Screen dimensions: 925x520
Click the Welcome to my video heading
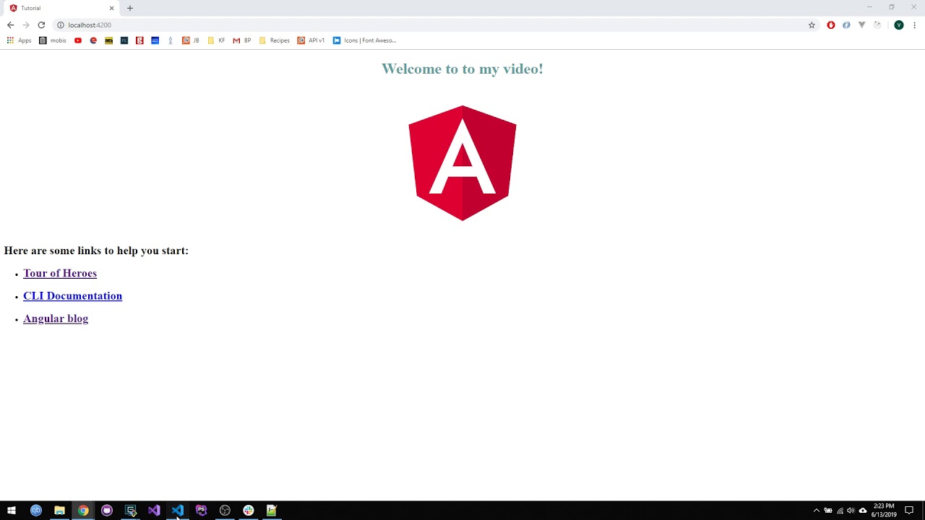tap(462, 69)
